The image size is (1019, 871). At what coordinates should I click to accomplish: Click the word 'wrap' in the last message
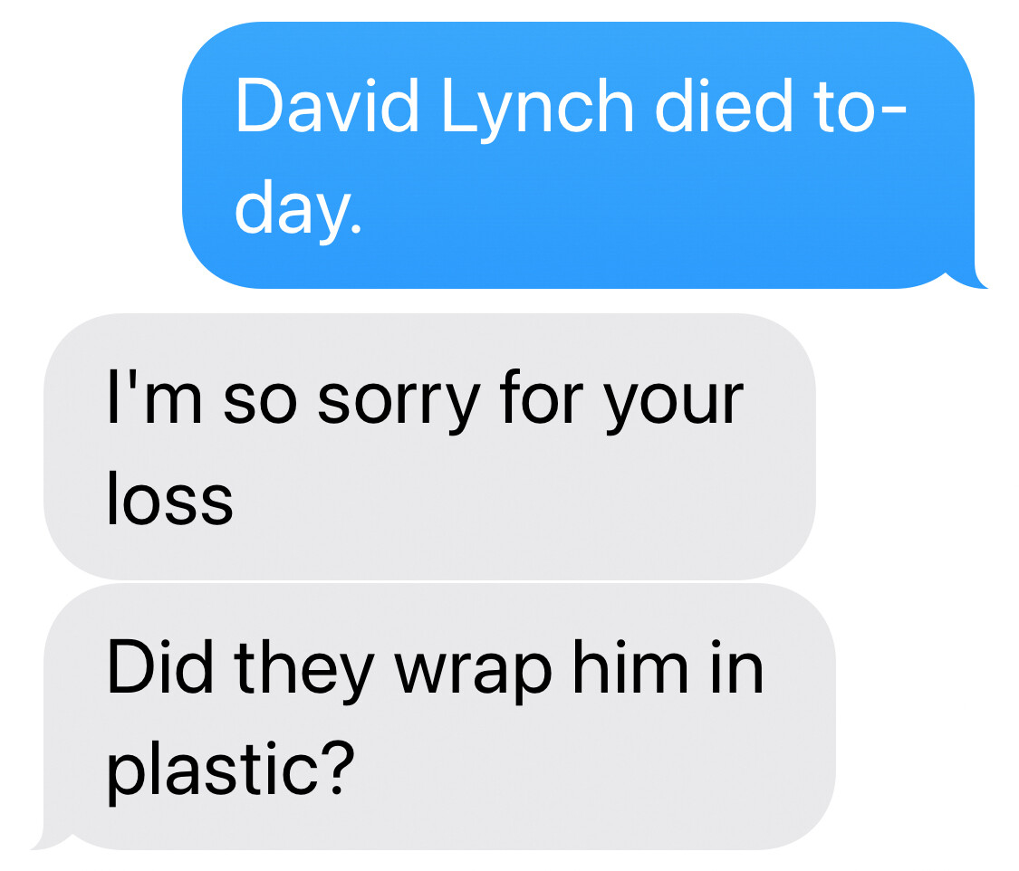473,675
